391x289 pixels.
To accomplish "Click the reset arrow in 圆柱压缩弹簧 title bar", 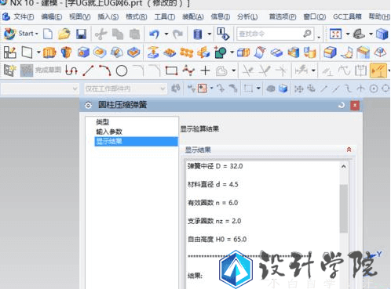I will (341, 106).
